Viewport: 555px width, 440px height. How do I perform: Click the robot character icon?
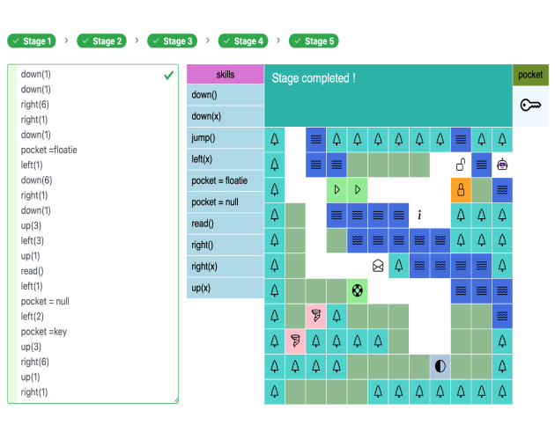point(503,164)
